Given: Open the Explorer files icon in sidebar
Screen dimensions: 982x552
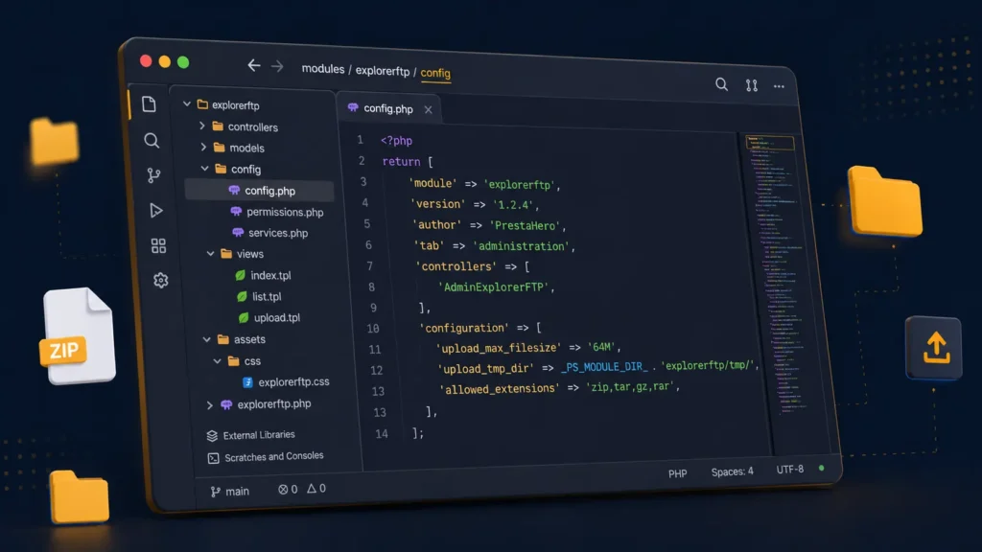Looking at the screenshot, I should (x=149, y=103).
